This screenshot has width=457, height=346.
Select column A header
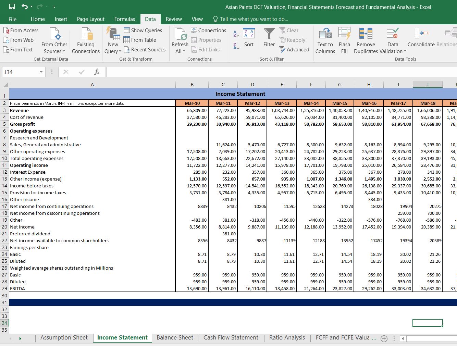[92, 85]
